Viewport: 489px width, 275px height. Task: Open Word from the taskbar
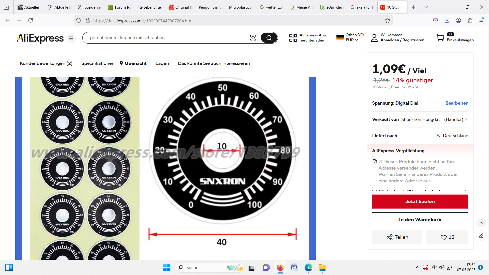coord(294,267)
